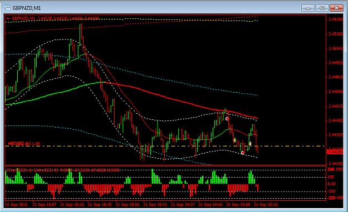Click the 21 Sep 19:11 time label
The height and width of the screenshot is (212, 348).
(x=155, y=204)
